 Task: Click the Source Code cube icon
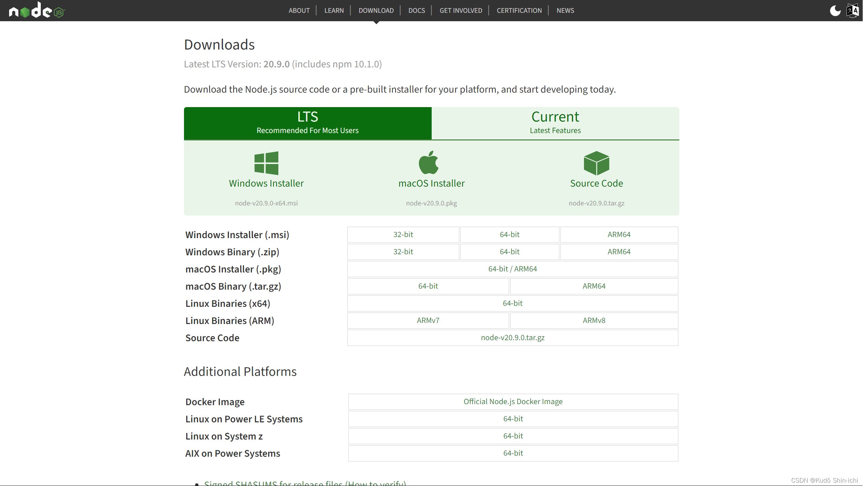click(x=596, y=163)
